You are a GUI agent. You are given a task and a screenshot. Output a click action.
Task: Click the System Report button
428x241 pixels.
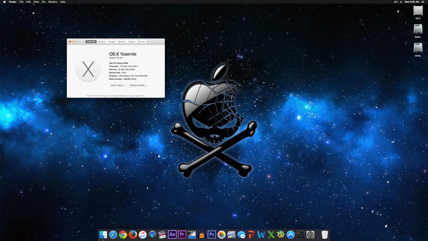tap(117, 85)
